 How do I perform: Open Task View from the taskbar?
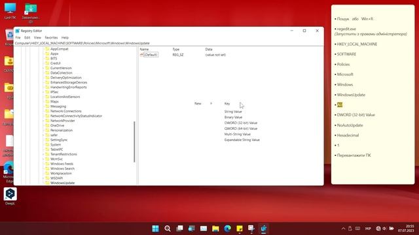point(179,228)
